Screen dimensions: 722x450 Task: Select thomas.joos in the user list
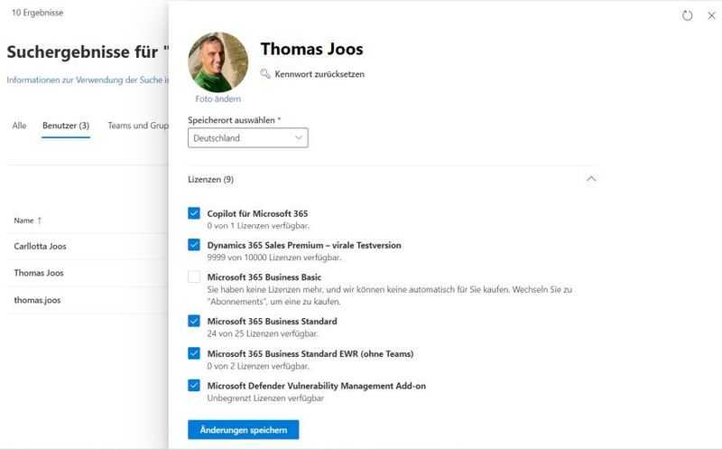[37, 300]
